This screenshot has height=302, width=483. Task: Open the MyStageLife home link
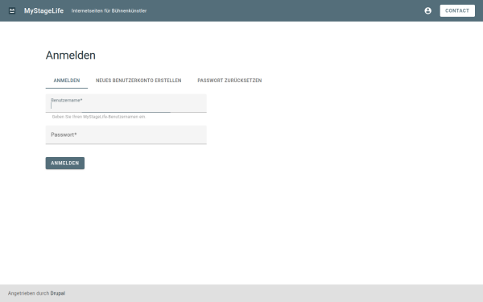43,10
